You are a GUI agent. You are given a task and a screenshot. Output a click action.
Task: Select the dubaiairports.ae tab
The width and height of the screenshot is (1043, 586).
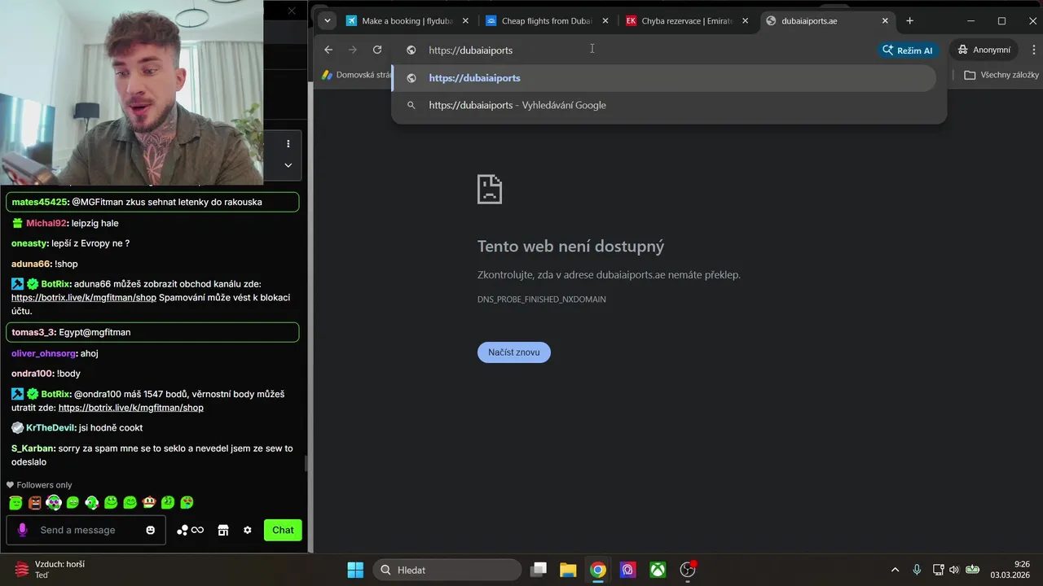[828, 21]
